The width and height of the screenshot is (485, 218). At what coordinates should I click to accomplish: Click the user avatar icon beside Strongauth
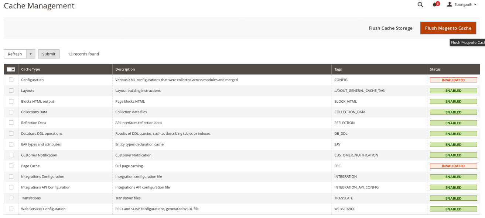tap(450, 4)
